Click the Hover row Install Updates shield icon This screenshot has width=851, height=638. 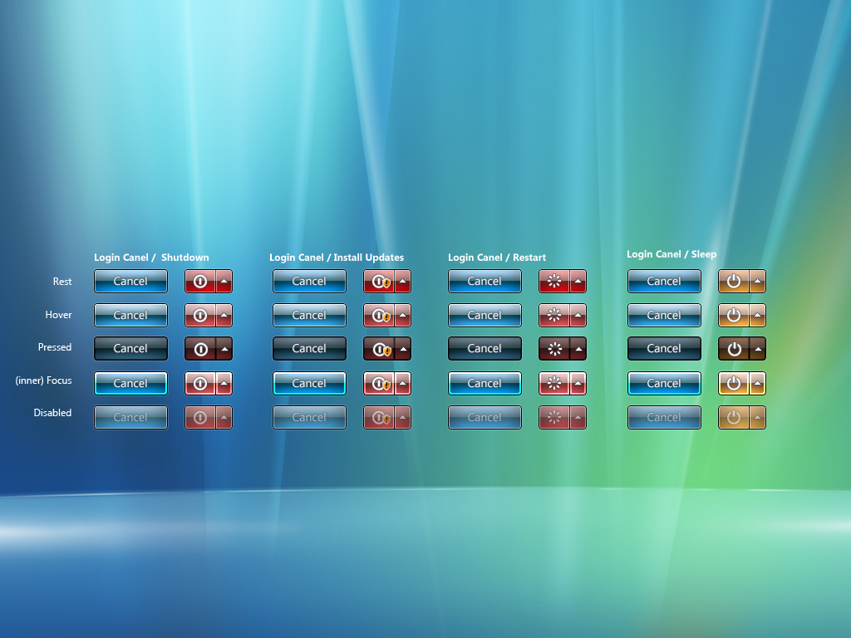pyautogui.click(x=379, y=315)
